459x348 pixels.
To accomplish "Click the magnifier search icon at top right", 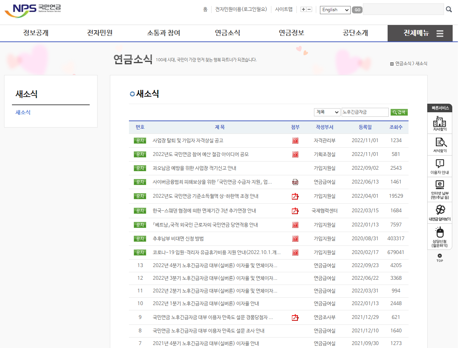I will point(449,9).
